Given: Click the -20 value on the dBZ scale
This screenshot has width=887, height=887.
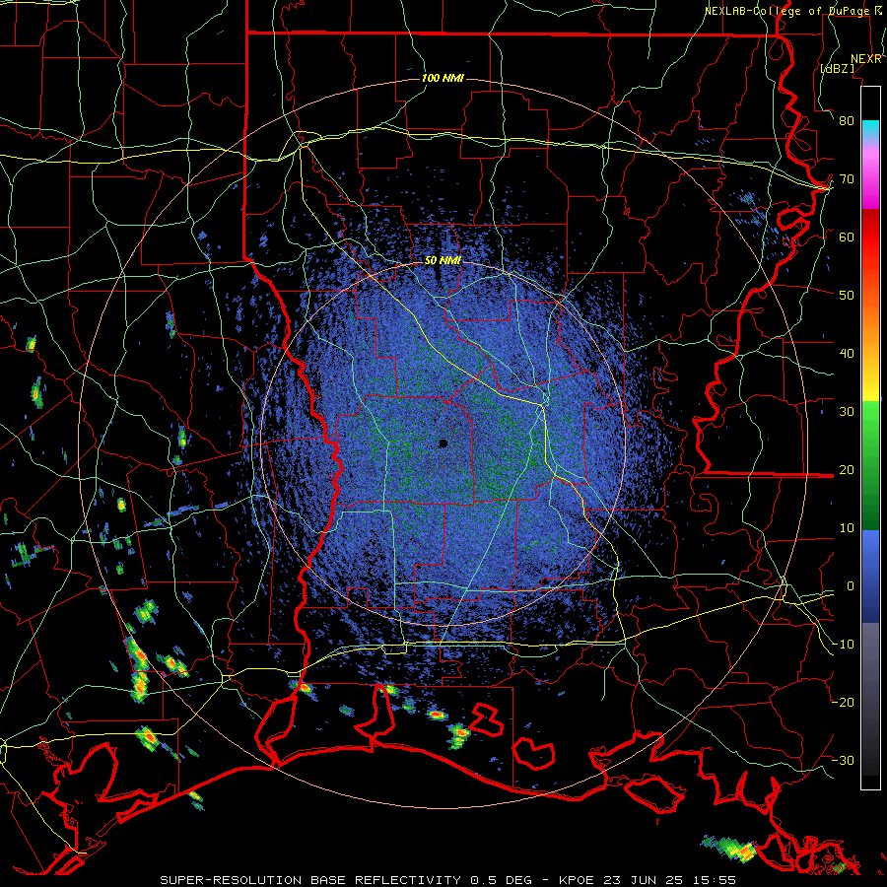Looking at the screenshot, I should click(843, 703).
